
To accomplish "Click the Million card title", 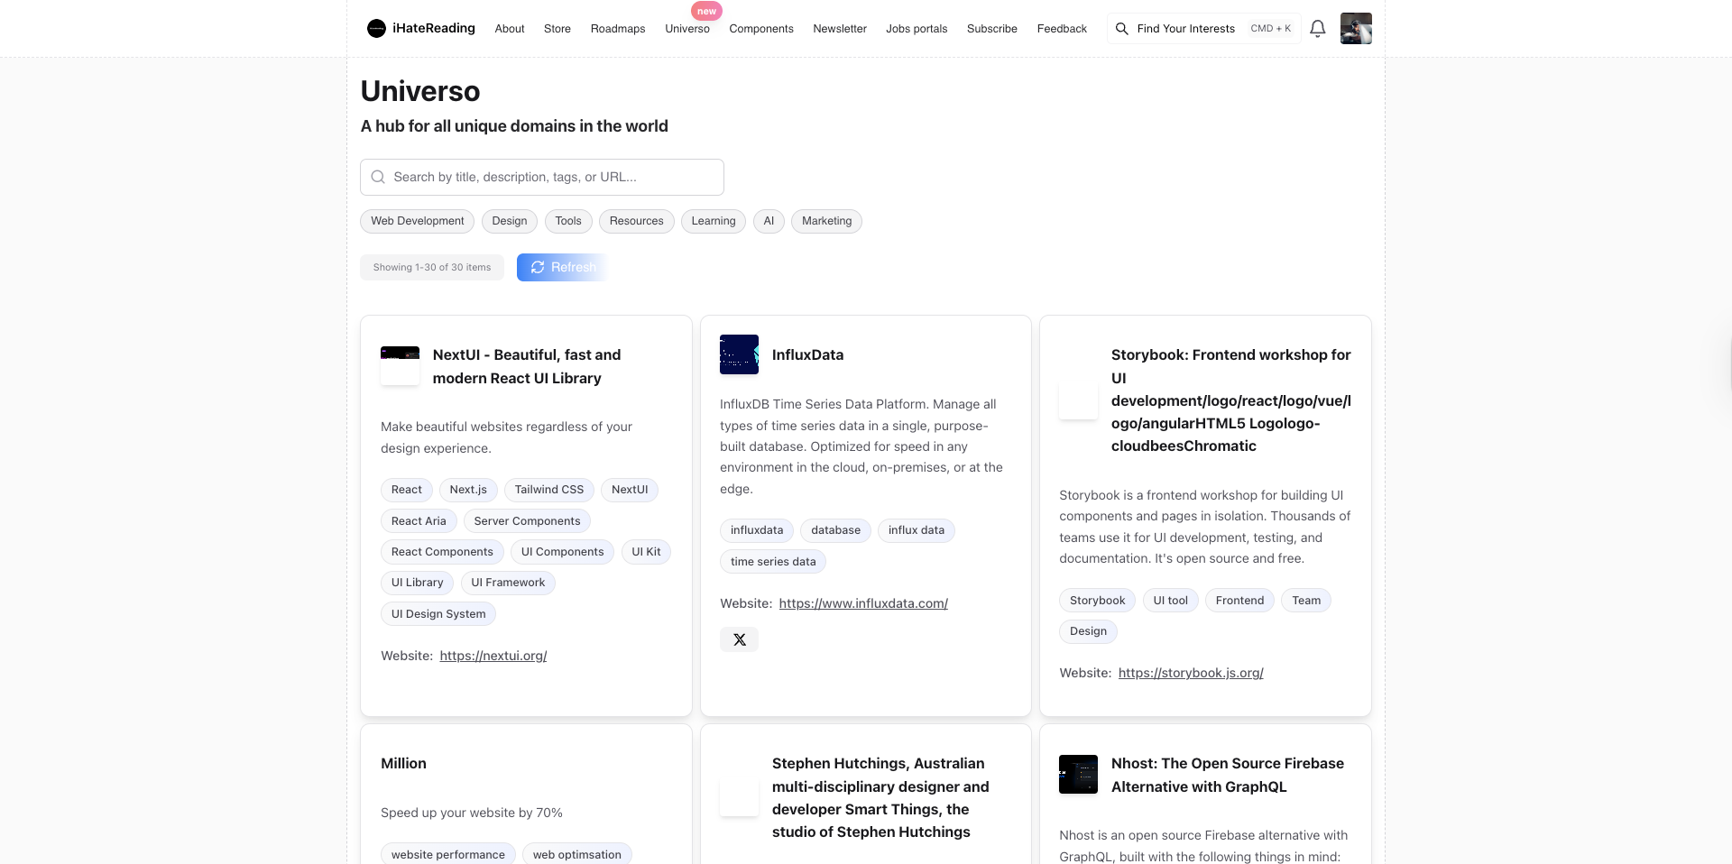I will (403, 763).
